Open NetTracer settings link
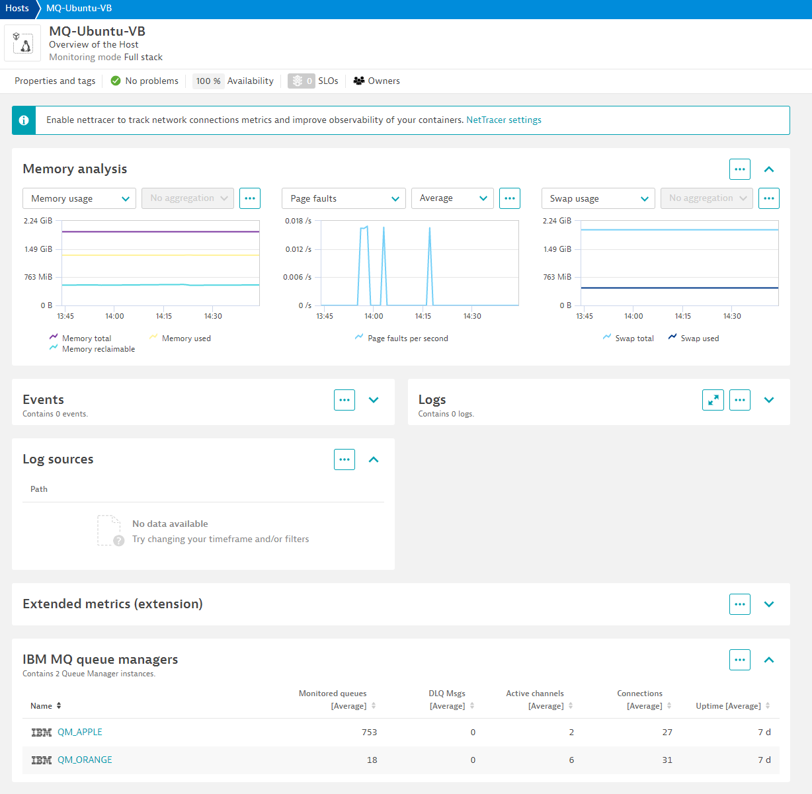This screenshot has height=794, width=812. 503,120
